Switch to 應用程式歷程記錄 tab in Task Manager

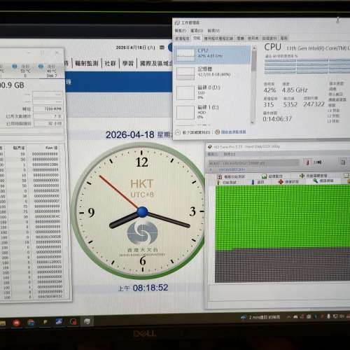(218, 38)
